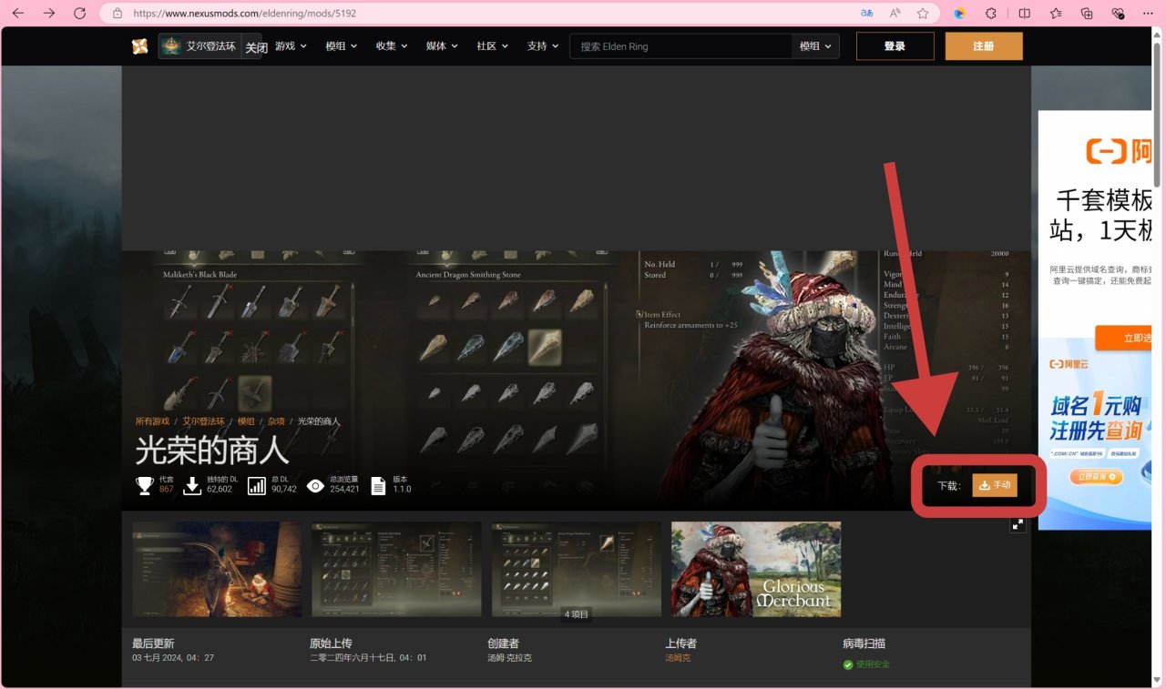Click the address bar URL
The image size is (1166, 689).
(245, 14)
